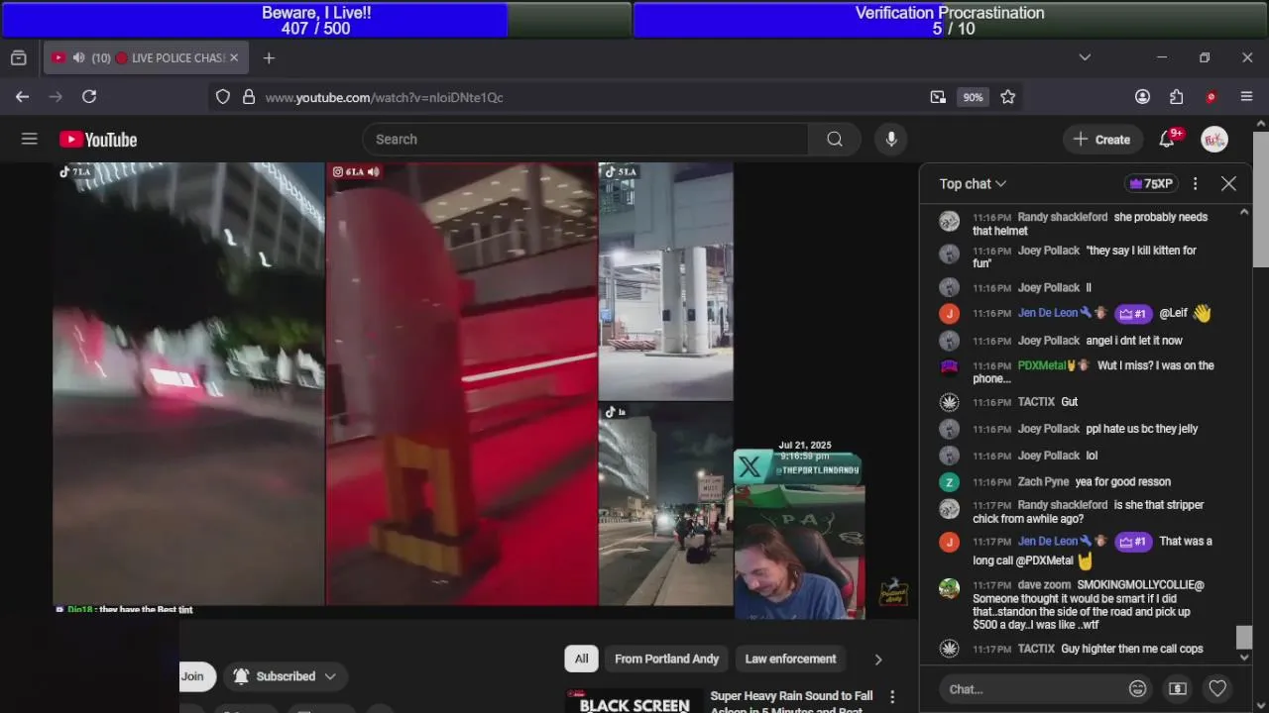Bookmark this page with star icon

1008,97
